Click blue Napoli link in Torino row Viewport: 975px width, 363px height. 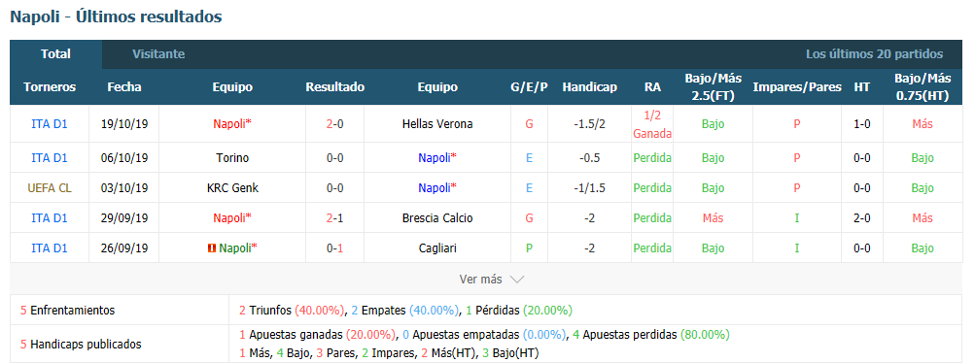pos(437,157)
